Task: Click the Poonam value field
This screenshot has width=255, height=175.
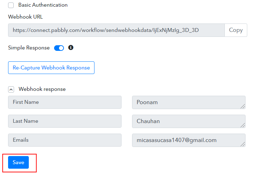Action: click(x=189, y=102)
